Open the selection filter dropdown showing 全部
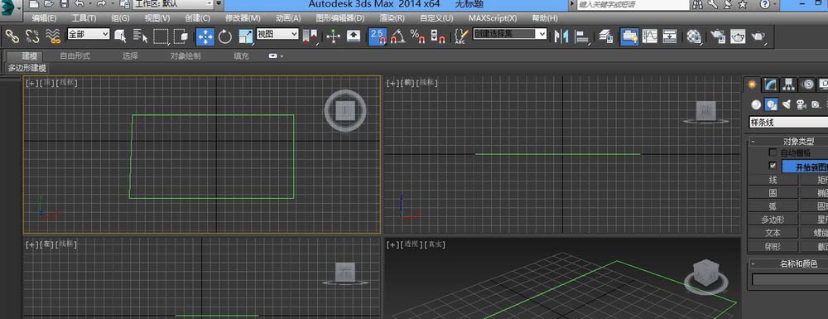Image resolution: width=828 pixels, height=319 pixels. 89,34
